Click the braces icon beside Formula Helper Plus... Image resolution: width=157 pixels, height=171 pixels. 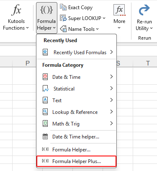click(45, 161)
